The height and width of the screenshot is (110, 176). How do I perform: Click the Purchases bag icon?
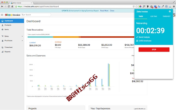2,41
